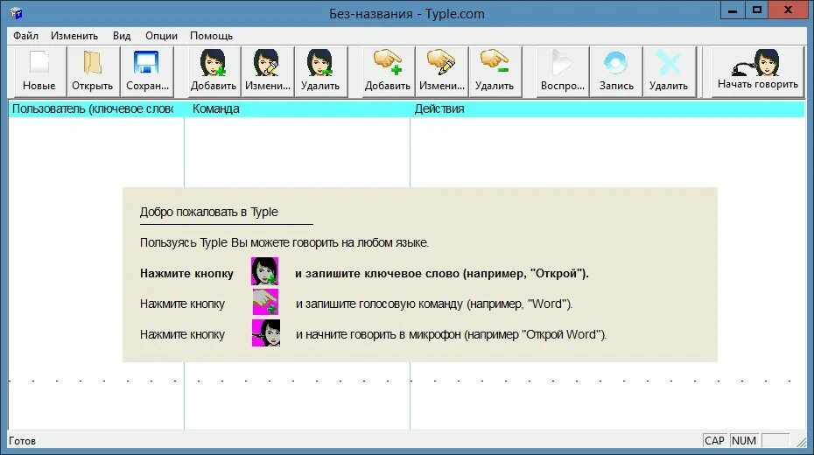Click the Готов status bar text

(23, 441)
